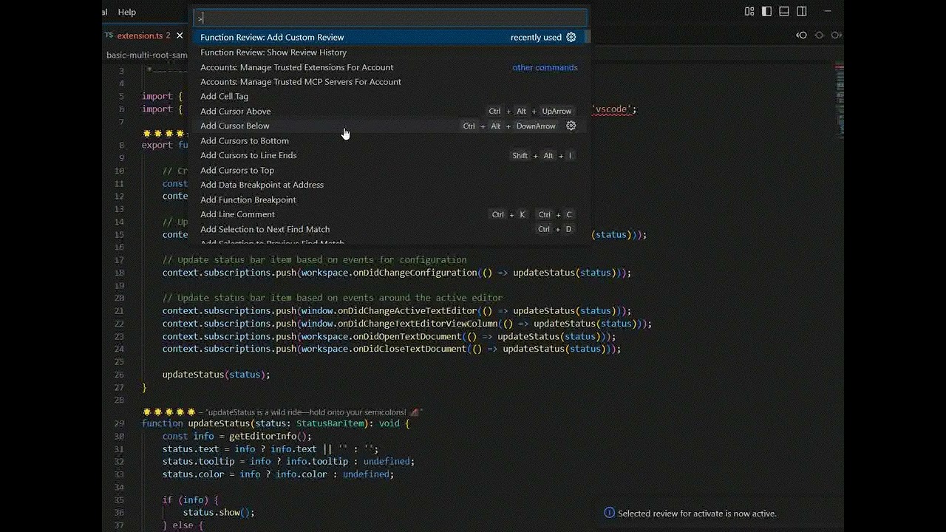
Task: Click 'vscode' string in import line
Action: tap(611, 109)
